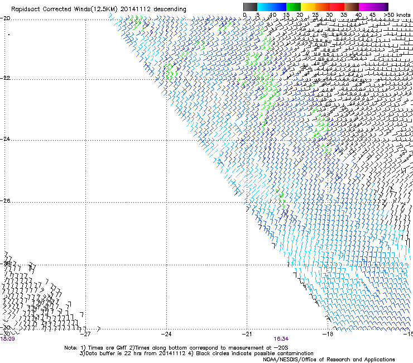Image resolution: width=413 pixels, height=363 pixels.
Task: Click the 'measurement at -20S' note text
Action: (x=258, y=348)
